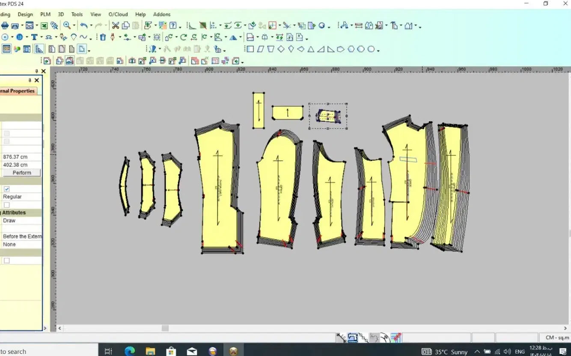571x356 pixels.
Task: Click the Excel export icon
Action: [x=44, y=26]
